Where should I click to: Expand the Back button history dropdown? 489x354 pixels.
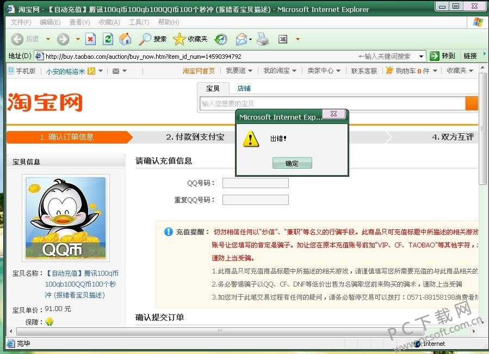coord(48,39)
